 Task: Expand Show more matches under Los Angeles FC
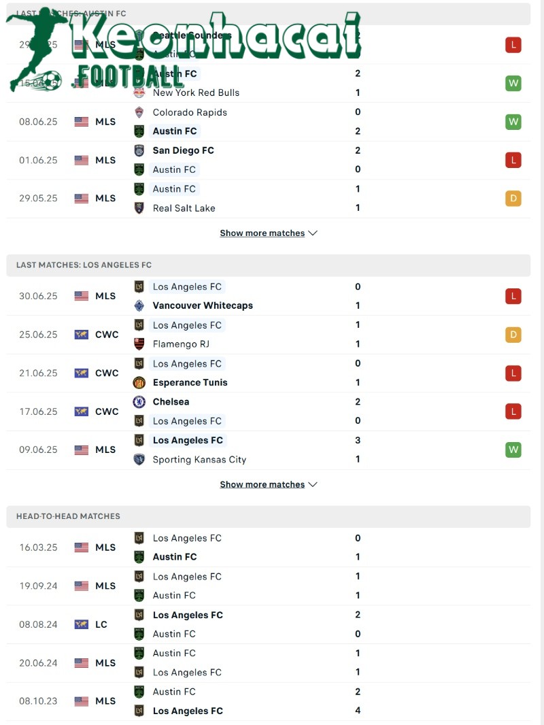(x=268, y=484)
